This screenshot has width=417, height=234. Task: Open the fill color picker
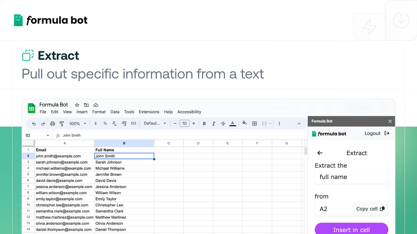[x=245, y=123]
